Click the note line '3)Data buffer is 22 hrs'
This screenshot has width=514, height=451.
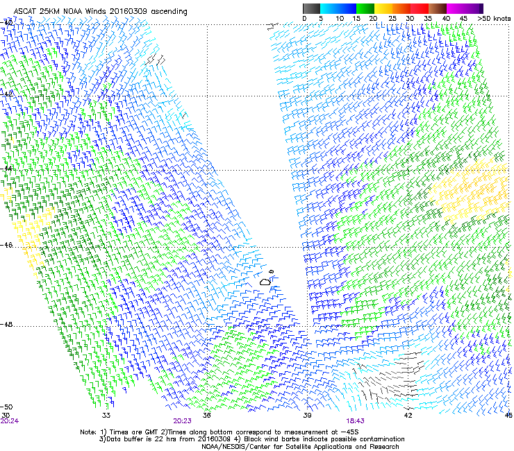click(251, 439)
